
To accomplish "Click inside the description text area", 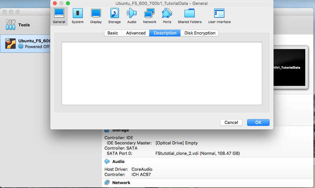I will point(162,73).
